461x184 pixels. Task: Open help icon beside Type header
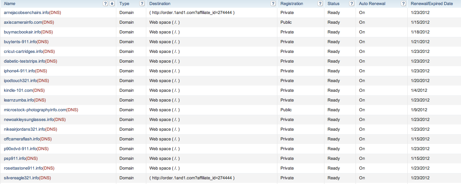pos(142,4)
